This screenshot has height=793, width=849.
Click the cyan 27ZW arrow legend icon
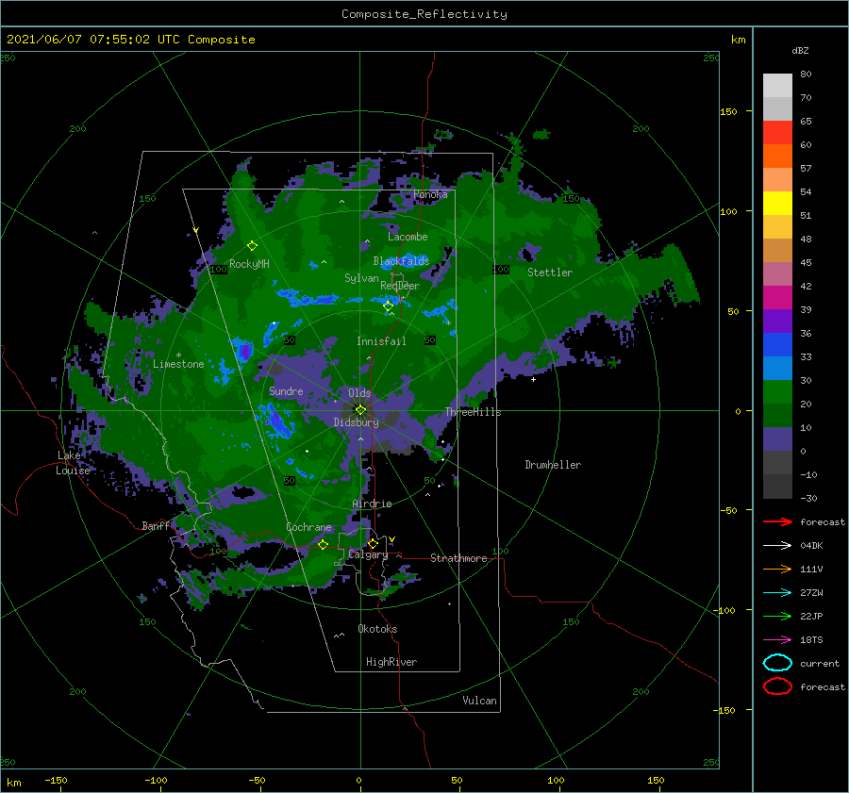click(x=777, y=593)
